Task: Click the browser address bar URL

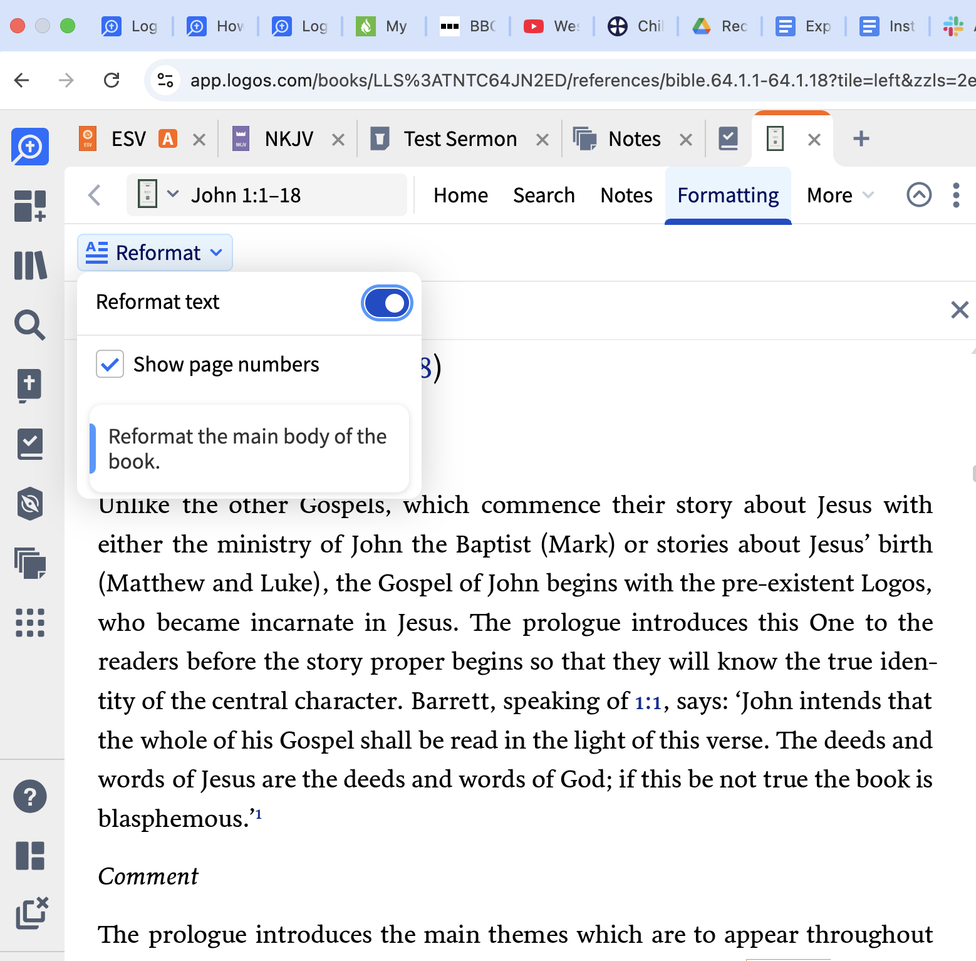Action: coord(583,80)
